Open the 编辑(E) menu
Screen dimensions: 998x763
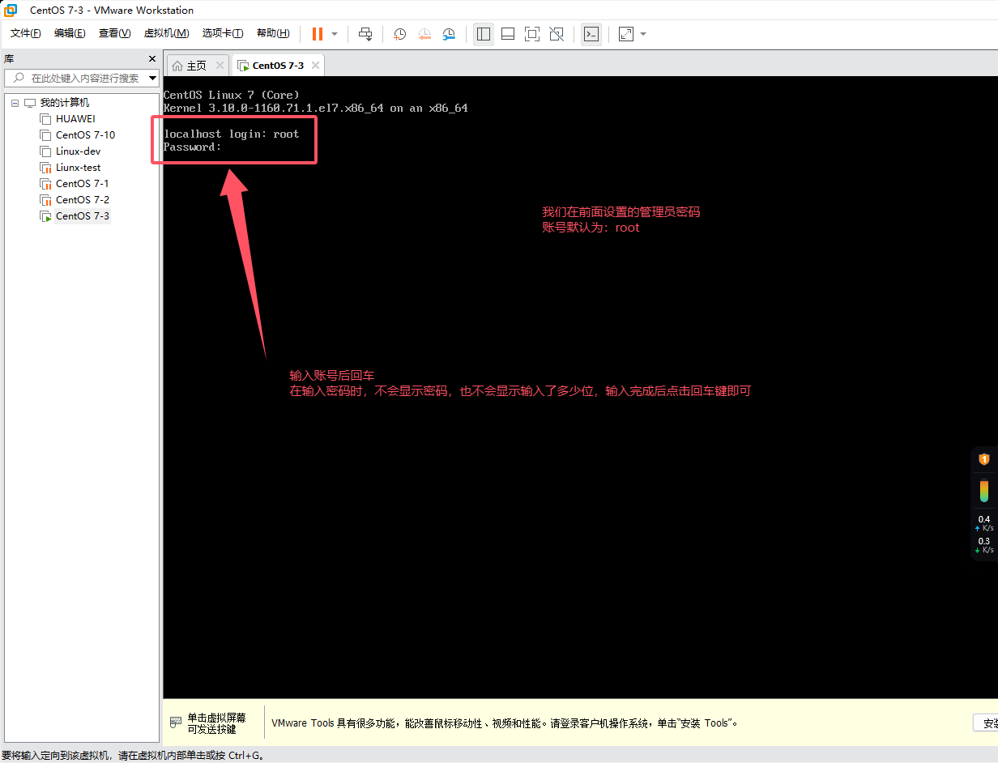click(70, 33)
